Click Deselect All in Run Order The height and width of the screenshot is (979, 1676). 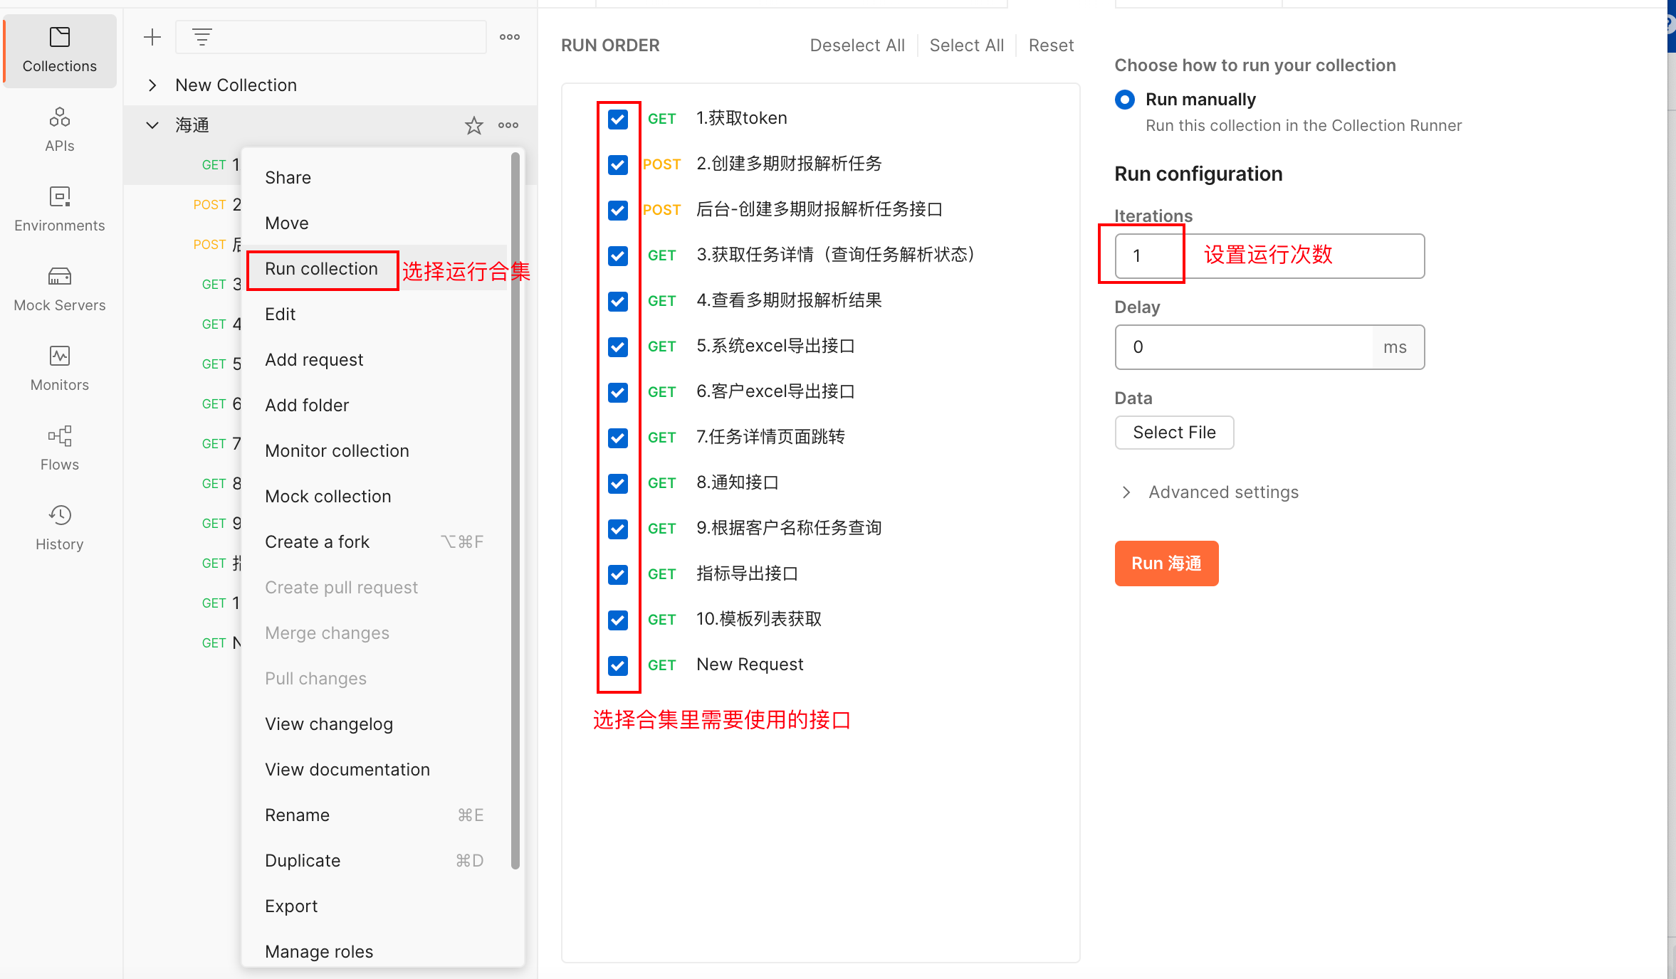tap(857, 45)
